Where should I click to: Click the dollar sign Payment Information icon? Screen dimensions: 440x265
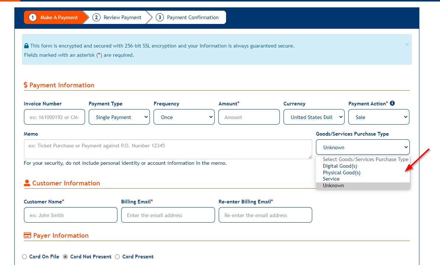pyautogui.click(x=26, y=85)
